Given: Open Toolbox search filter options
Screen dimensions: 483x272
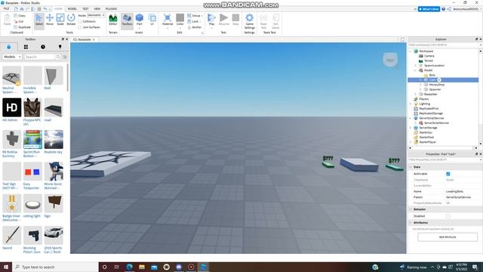Looking at the screenshot, I should coord(65,57).
